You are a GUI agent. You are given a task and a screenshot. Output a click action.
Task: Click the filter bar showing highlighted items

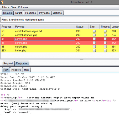[x=60, y=20]
